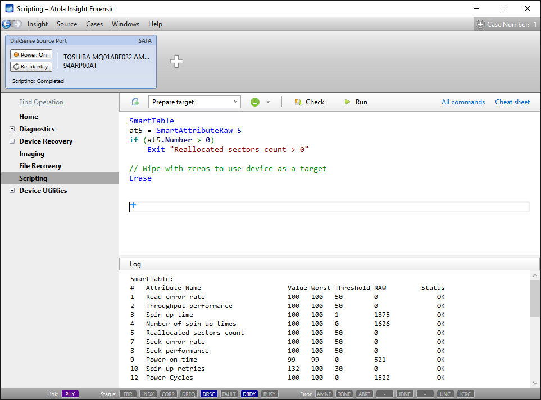Click the PHY link indicator
541x400 pixels.
70,394
